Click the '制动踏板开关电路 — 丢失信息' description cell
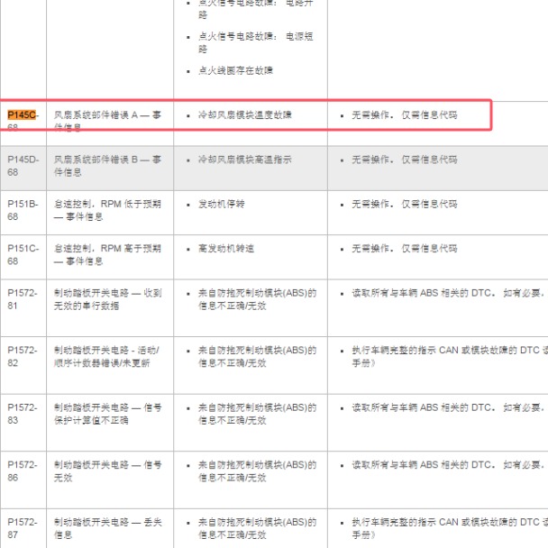Image resolution: width=548 pixels, height=548 pixels. pos(107,528)
